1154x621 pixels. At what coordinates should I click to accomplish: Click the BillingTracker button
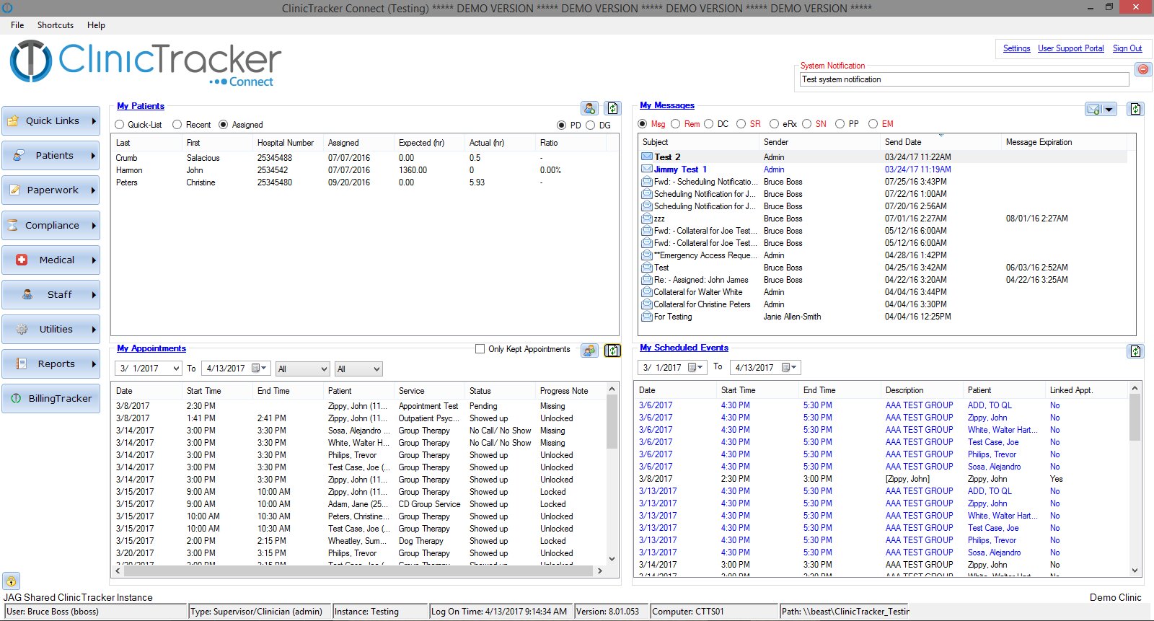[x=50, y=399]
